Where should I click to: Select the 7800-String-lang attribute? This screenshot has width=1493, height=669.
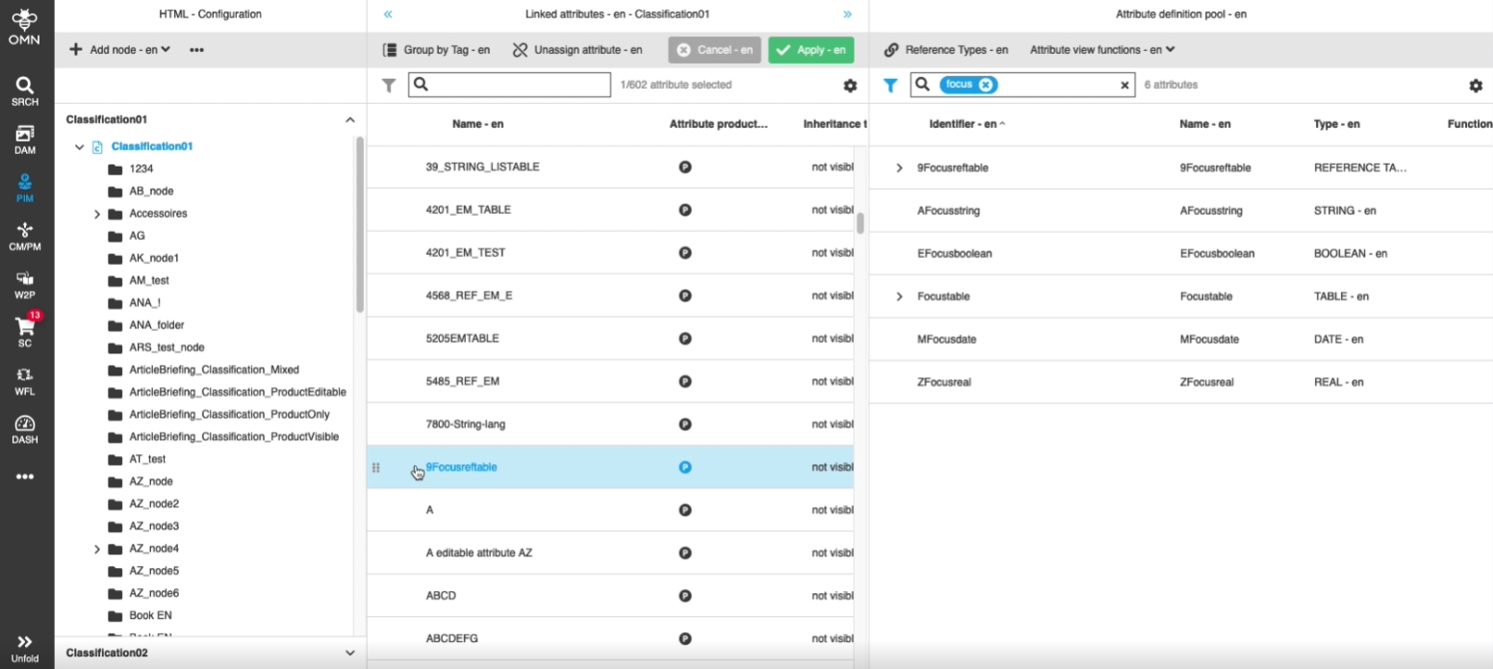[x=610, y=425]
